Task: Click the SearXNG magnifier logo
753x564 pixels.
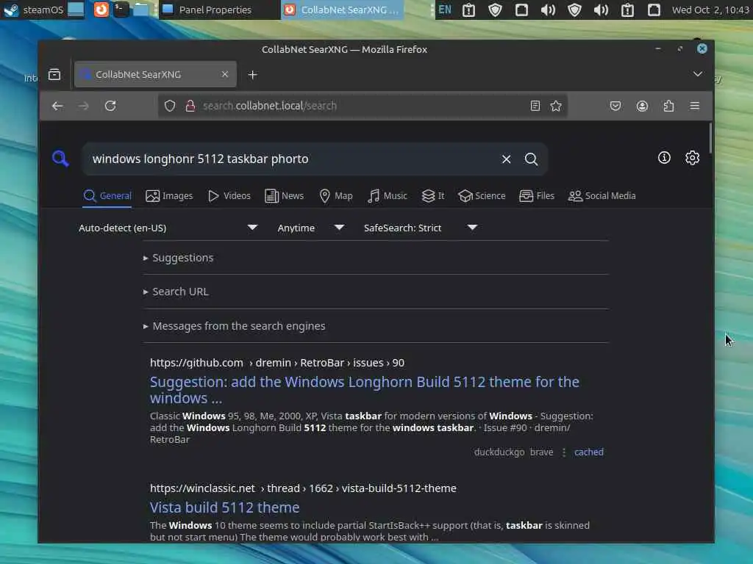Action: (60, 159)
